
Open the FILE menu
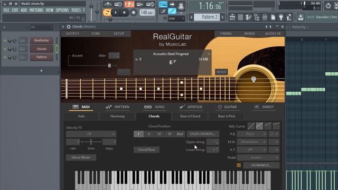click(x=6, y=10)
